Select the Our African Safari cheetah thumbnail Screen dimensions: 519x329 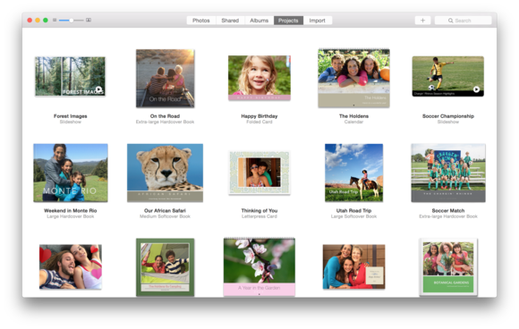pos(166,173)
